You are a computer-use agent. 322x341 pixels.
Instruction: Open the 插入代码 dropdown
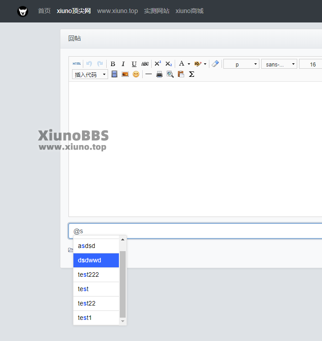[90, 75]
